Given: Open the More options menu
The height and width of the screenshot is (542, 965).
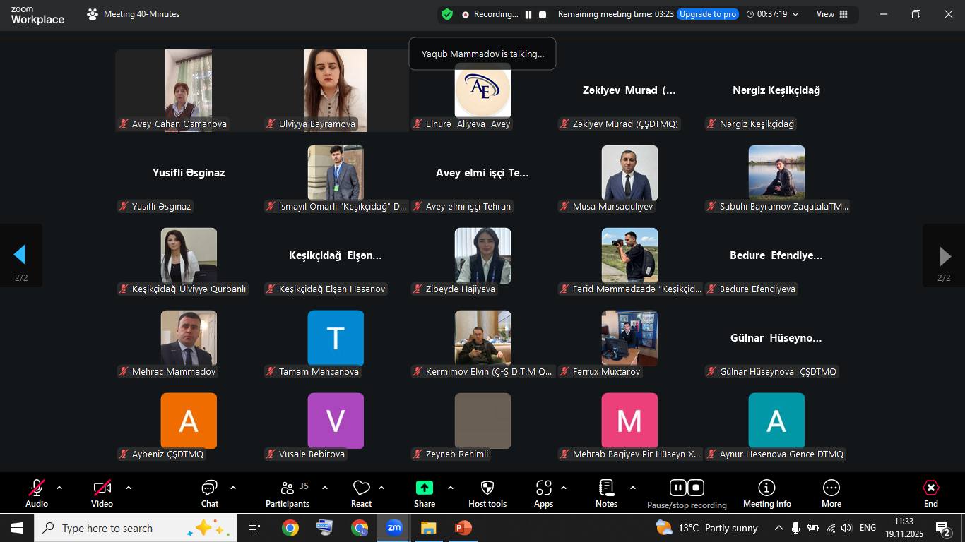Looking at the screenshot, I should (831, 493).
